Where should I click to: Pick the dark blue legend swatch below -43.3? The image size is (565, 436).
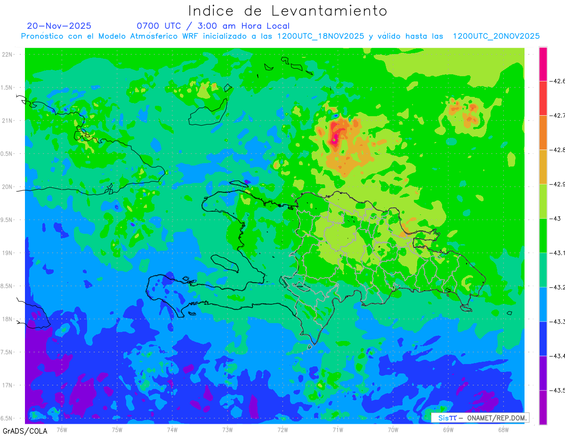point(543,338)
